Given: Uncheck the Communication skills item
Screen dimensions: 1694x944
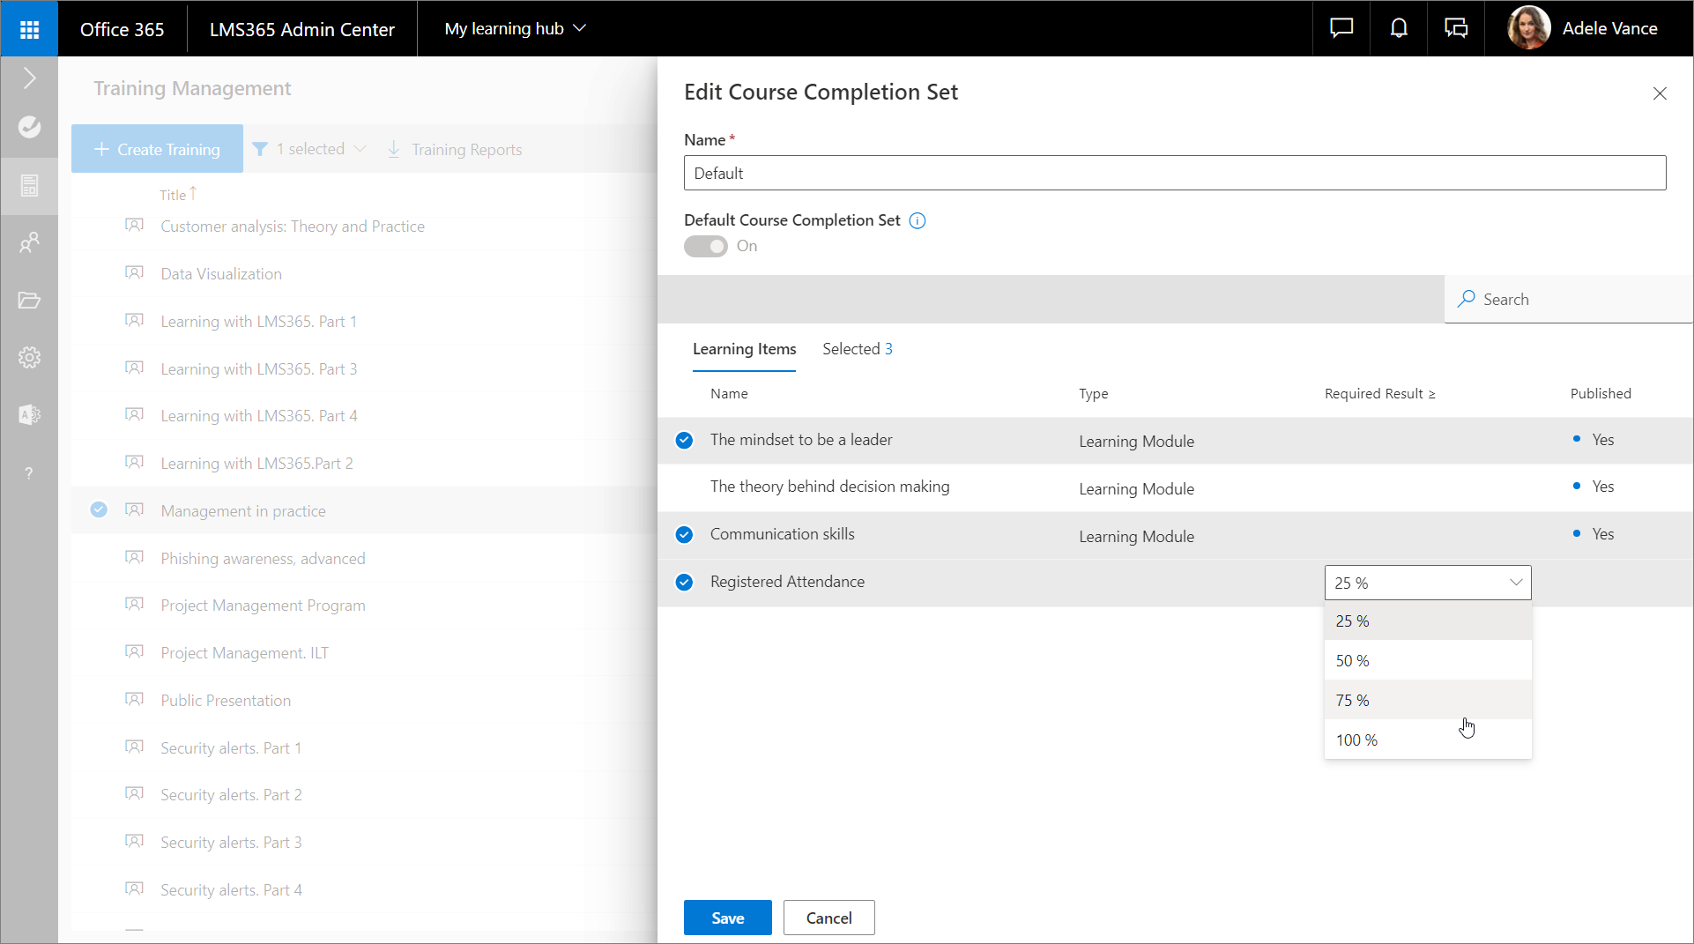Looking at the screenshot, I should tap(684, 535).
